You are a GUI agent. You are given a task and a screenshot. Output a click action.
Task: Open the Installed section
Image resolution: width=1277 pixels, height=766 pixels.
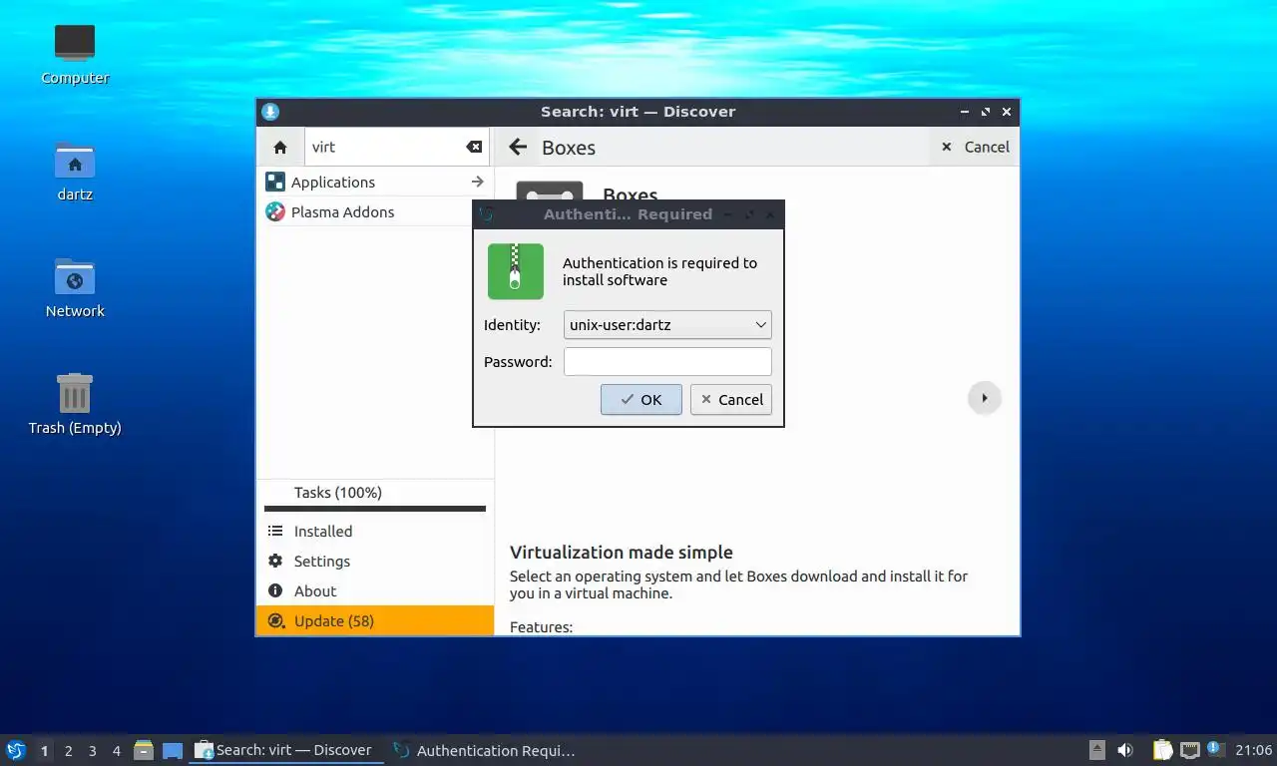375,532
